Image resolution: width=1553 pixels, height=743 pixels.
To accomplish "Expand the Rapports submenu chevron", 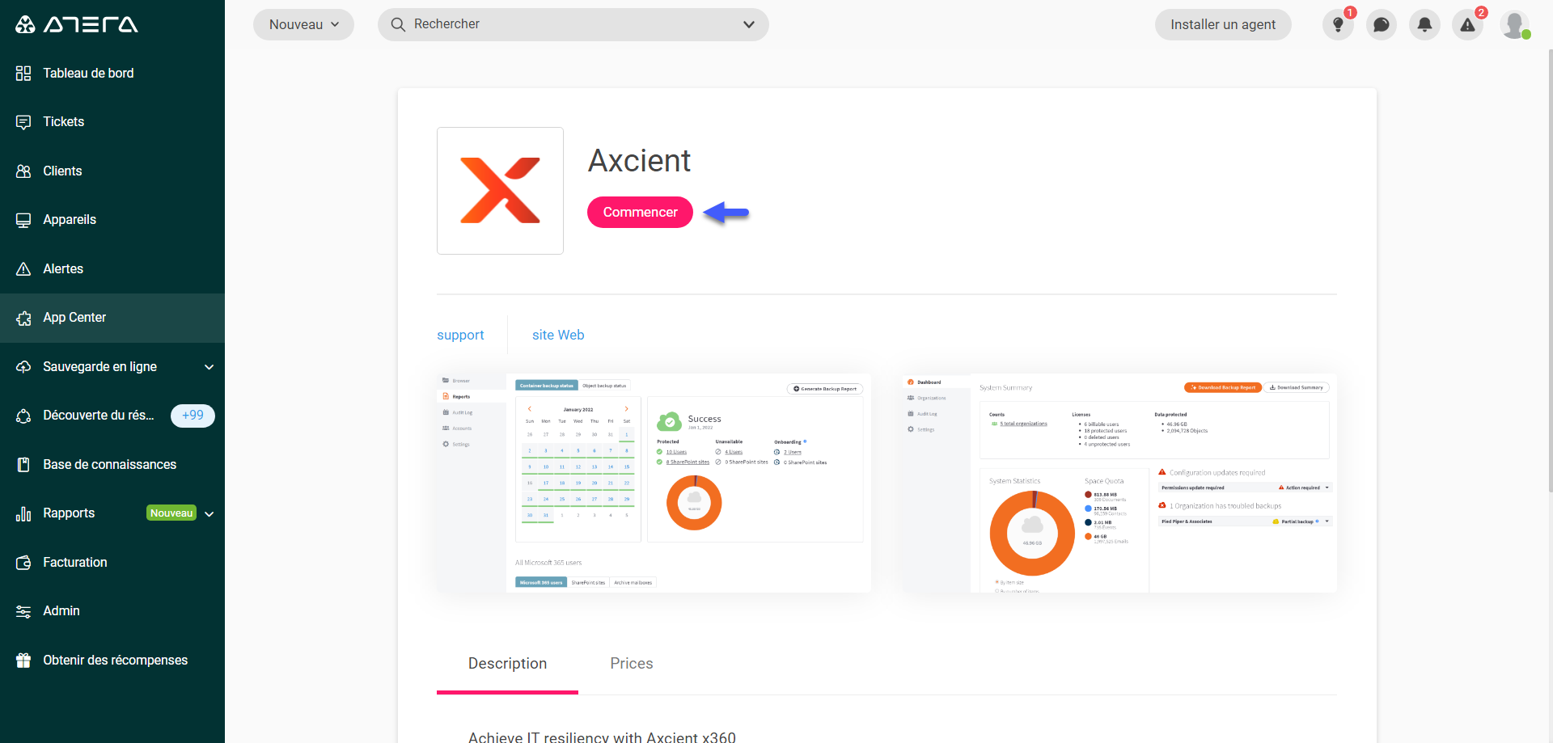I will point(209,513).
